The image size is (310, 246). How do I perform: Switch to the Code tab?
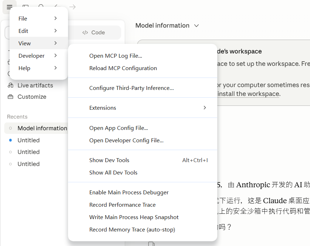94,33
